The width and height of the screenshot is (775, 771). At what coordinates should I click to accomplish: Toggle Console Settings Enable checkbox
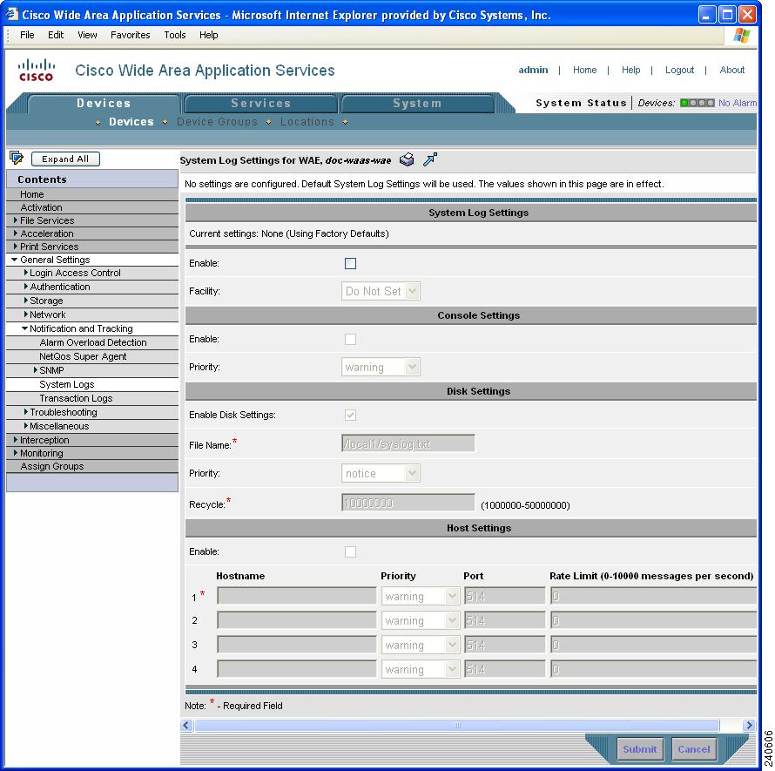point(350,339)
